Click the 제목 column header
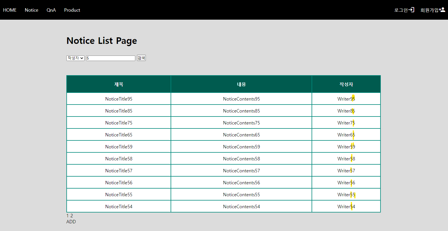 click(x=119, y=84)
